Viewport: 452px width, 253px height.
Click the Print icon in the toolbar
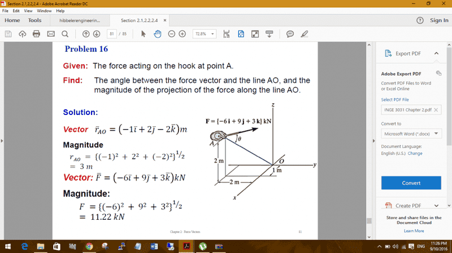(37, 33)
